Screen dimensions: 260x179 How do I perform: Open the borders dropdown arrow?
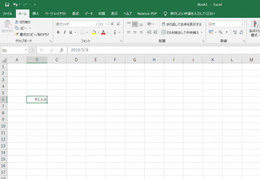click(87, 32)
